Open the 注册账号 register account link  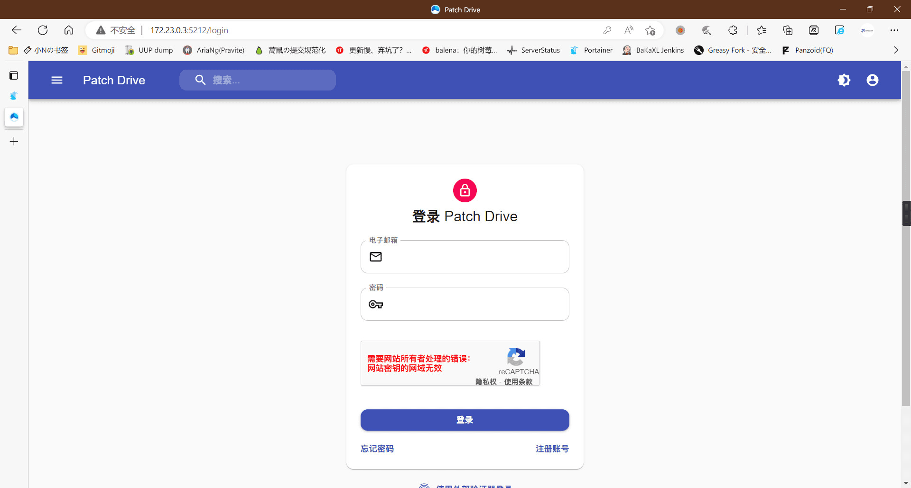[x=552, y=448]
